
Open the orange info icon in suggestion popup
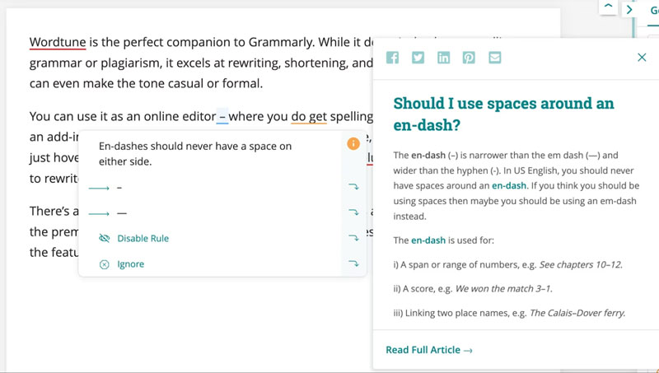click(353, 143)
